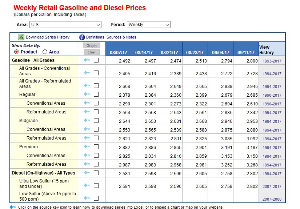The height and width of the screenshot is (209, 300).
Task: Click source key icon for Regular gasoline row
Action: tap(87, 95)
